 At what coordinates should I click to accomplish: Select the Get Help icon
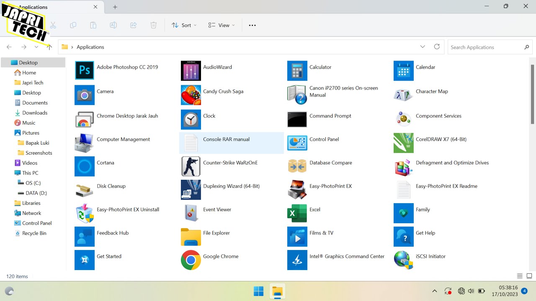point(404,237)
